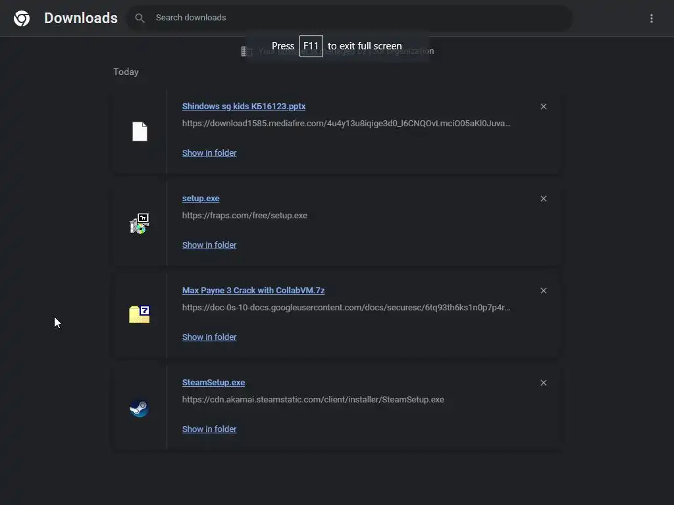
Task: Open Shindows sg kids KБ16123.pptx file link
Action: [x=244, y=106]
